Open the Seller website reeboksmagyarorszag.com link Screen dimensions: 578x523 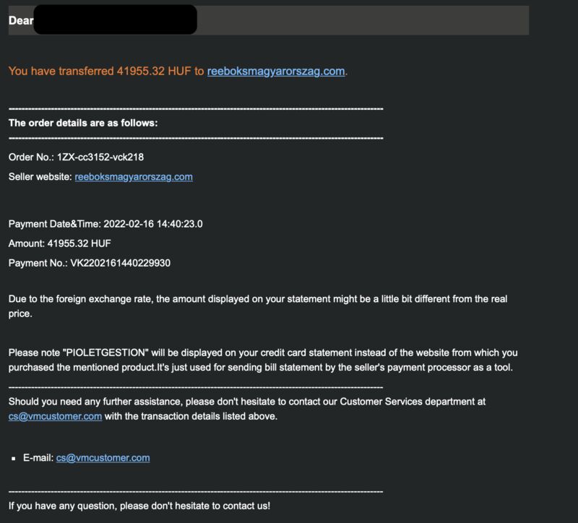coord(134,177)
